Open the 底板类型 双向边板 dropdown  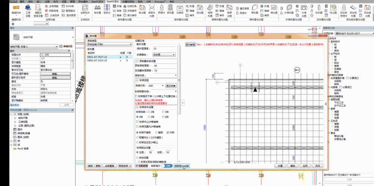pyautogui.click(x=109, y=44)
